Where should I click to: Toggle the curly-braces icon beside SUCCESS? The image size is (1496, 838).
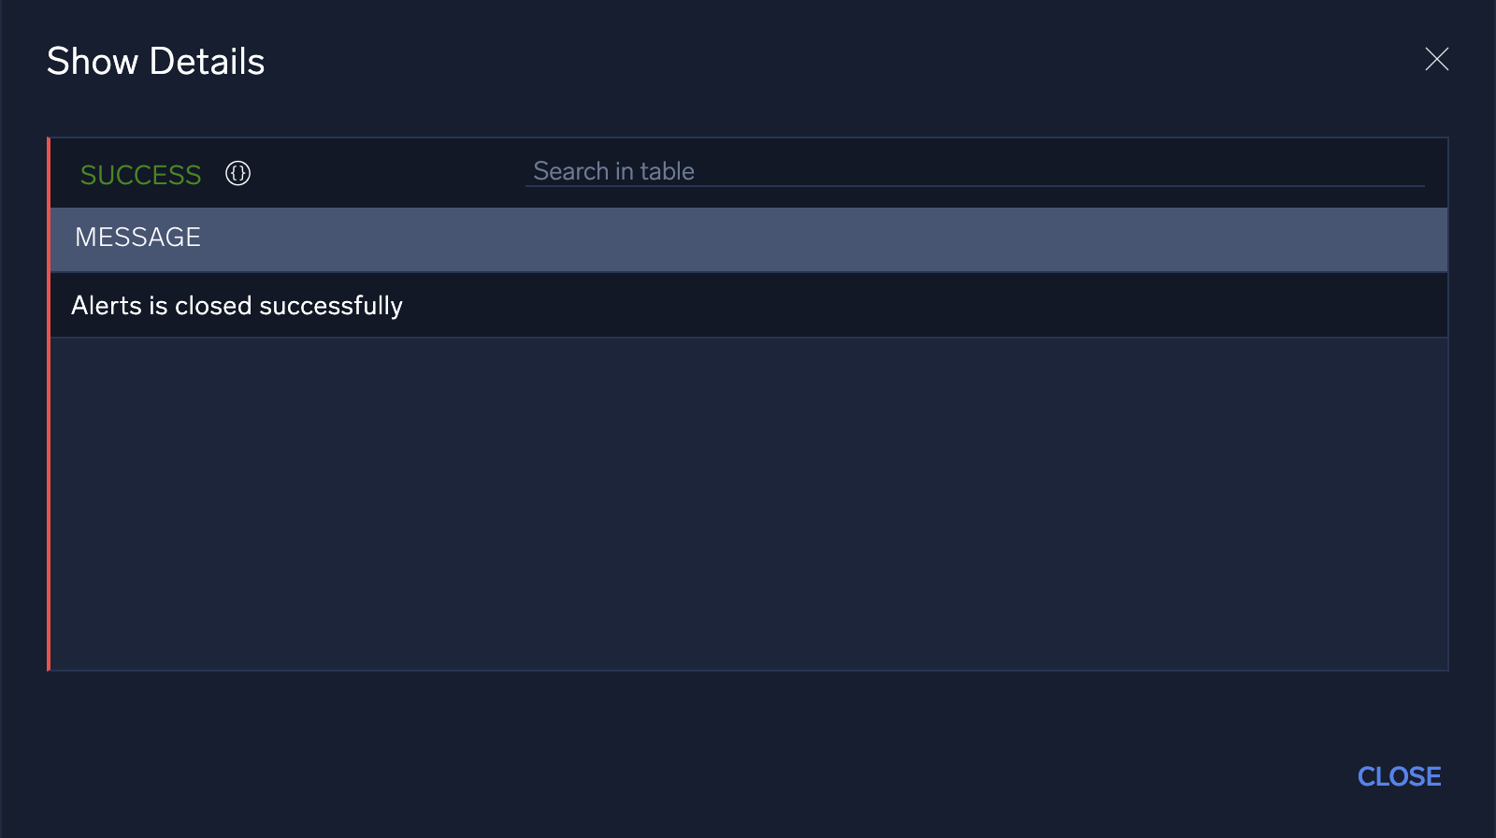pos(237,173)
